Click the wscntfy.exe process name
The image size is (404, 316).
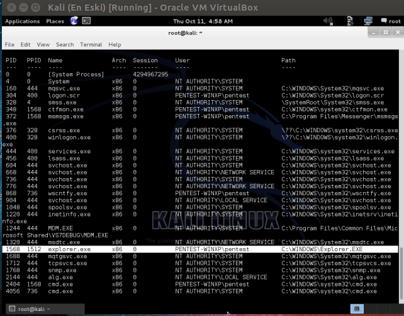(67, 193)
